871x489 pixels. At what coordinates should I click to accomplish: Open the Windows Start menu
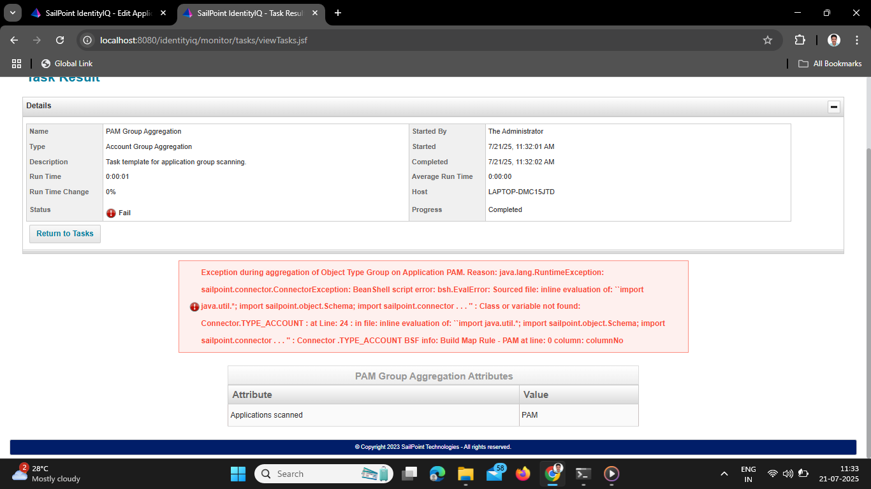point(238,474)
